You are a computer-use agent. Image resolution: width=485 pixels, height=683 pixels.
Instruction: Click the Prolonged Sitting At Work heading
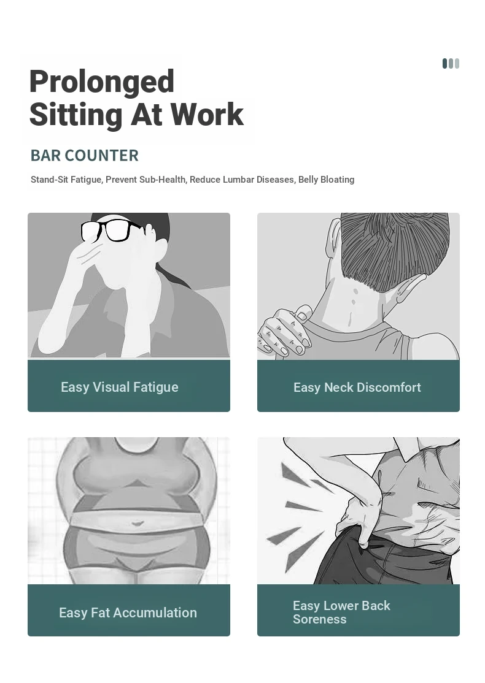tap(136, 98)
